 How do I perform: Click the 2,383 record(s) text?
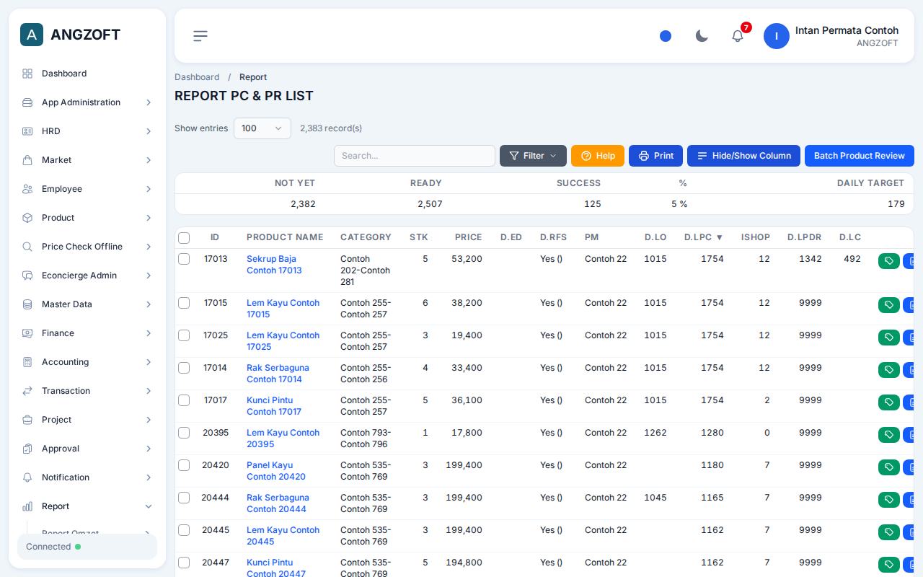click(331, 128)
